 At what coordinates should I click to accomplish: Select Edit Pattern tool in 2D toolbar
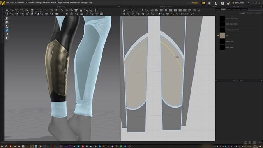[124, 10]
